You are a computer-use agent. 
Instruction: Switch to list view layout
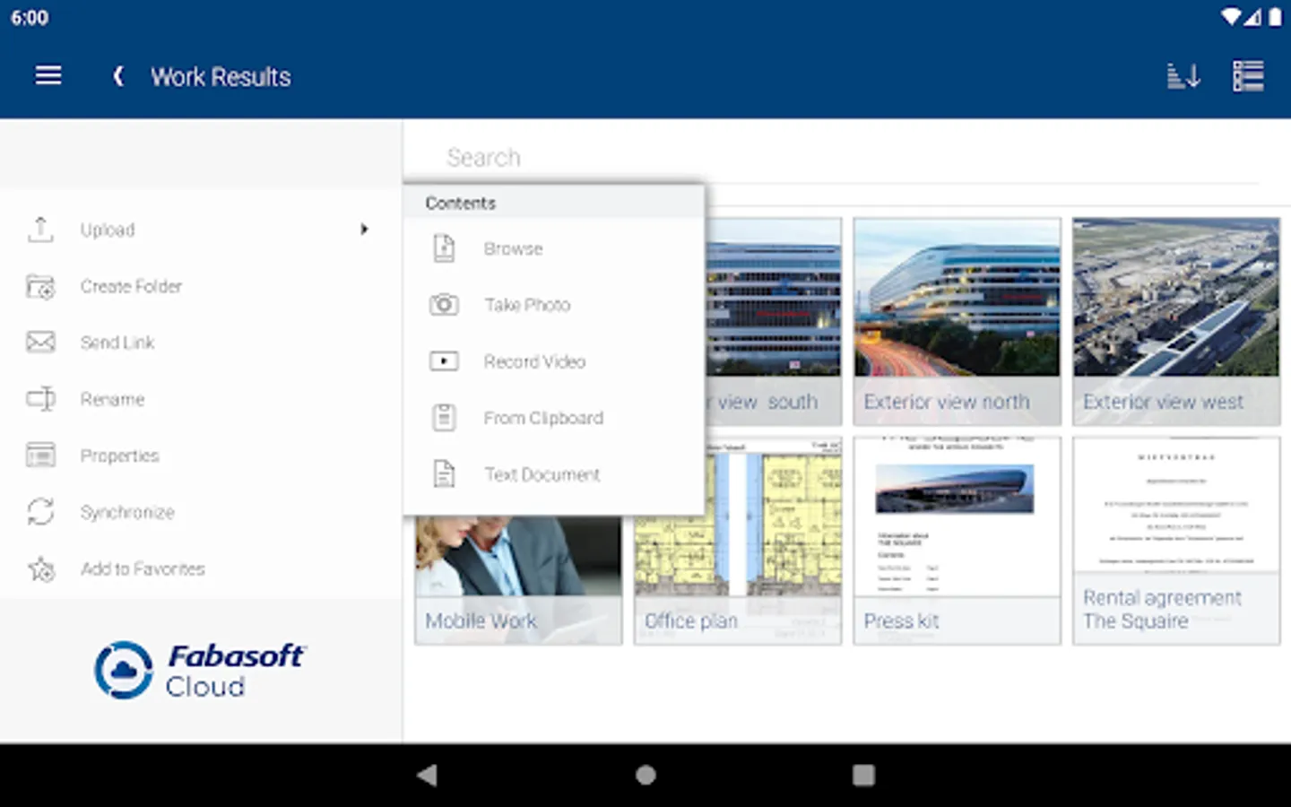click(1248, 76)
